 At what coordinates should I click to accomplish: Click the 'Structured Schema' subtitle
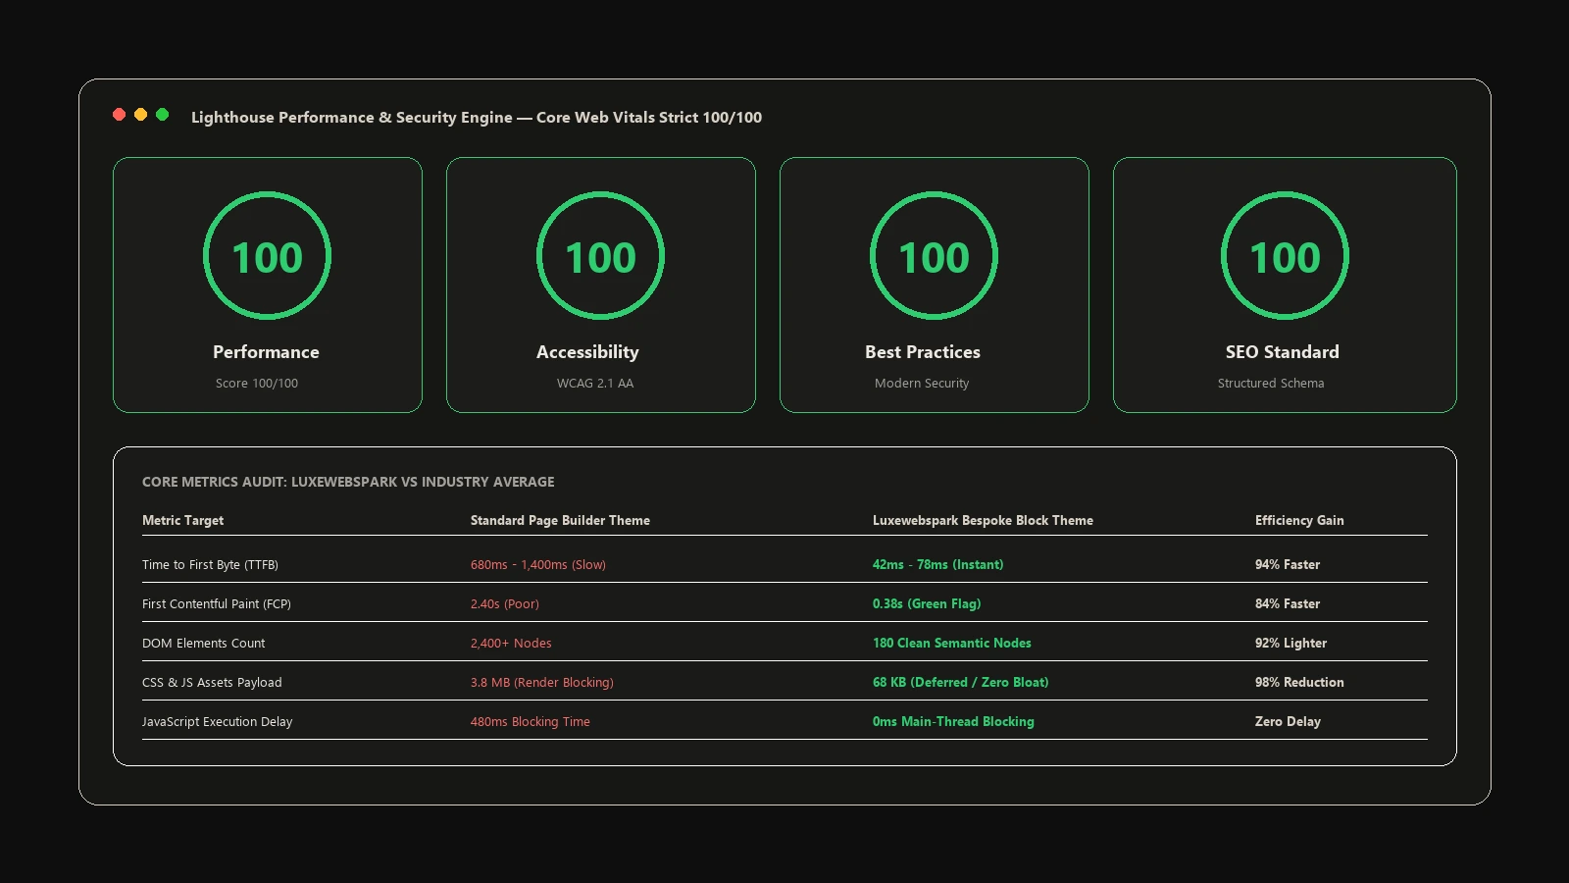1271,384
